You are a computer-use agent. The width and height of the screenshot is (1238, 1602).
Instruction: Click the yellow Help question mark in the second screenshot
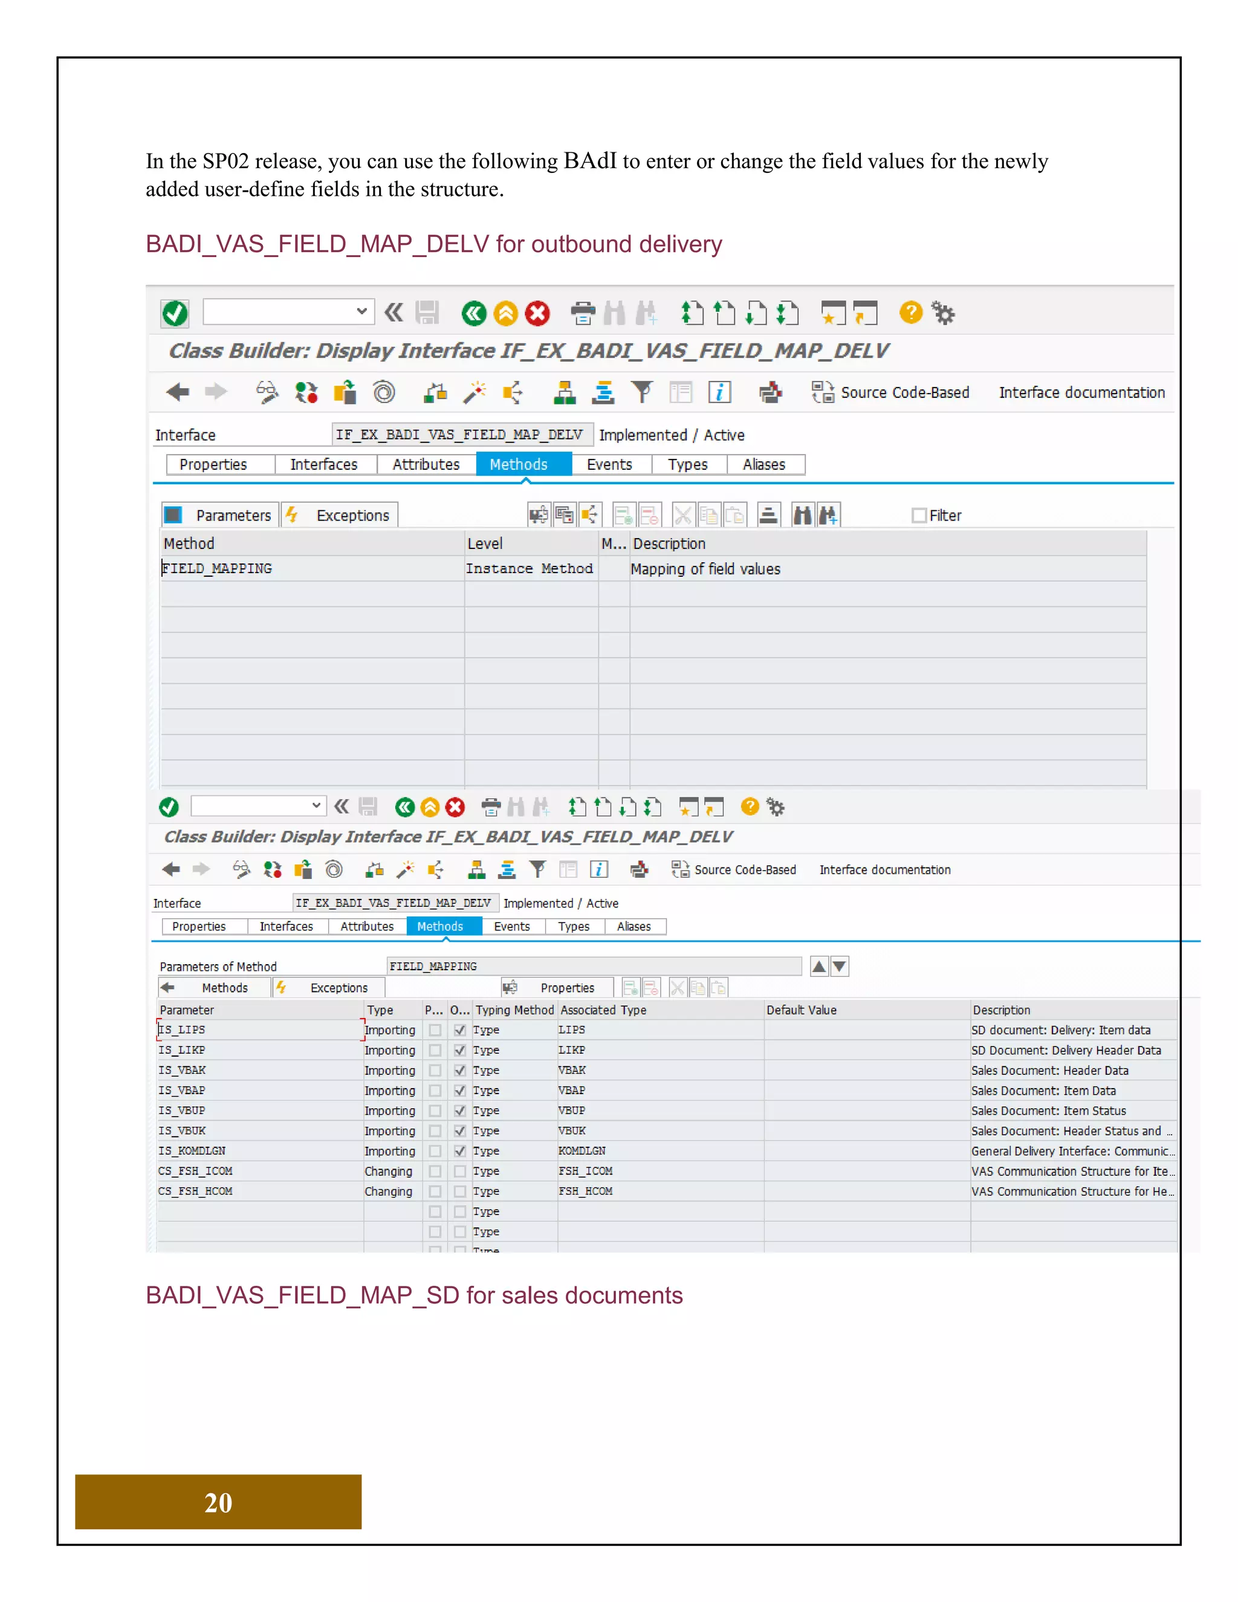[750, 806]
